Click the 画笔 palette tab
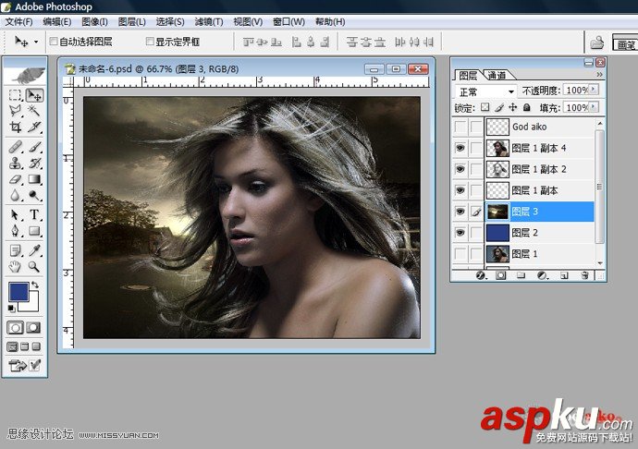 tap(625, 44)
